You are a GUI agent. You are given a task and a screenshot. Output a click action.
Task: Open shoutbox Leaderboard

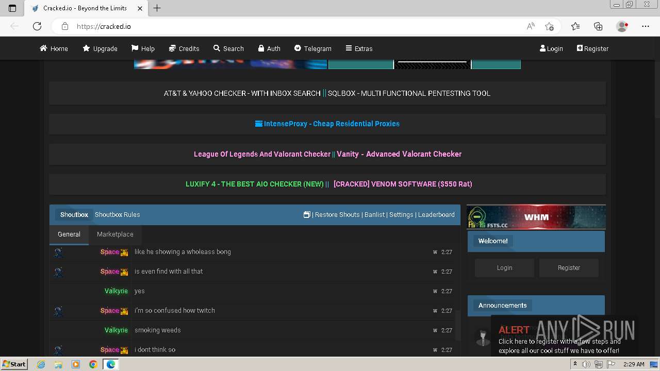point(436,215)
